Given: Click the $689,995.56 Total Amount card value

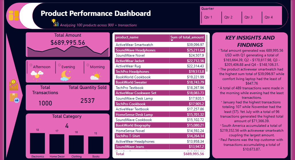Looking at the screenshot, I should tap(68, 42).
